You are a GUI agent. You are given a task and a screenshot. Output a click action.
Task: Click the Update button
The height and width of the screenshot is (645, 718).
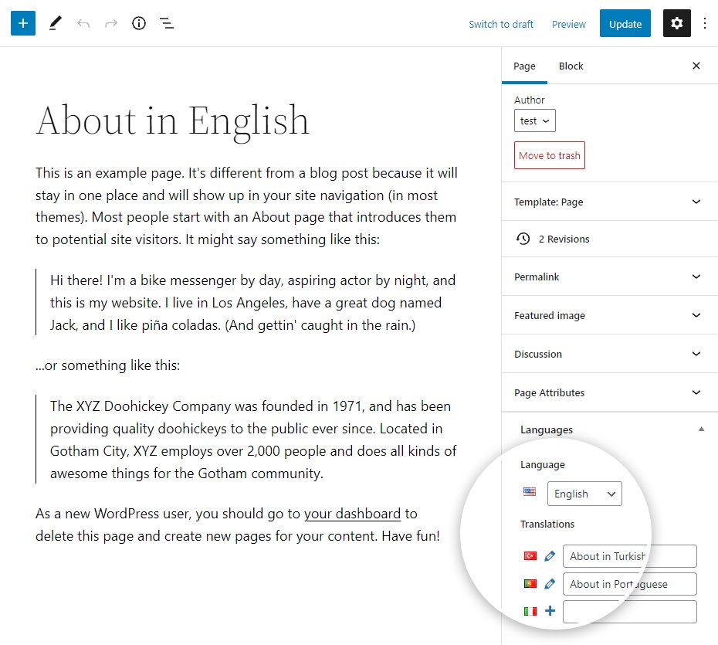pyautogui.click(x=625, y=24)
